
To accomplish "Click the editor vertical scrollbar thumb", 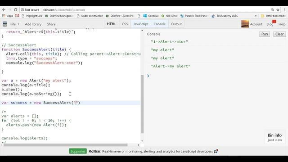I will point(142,104).
